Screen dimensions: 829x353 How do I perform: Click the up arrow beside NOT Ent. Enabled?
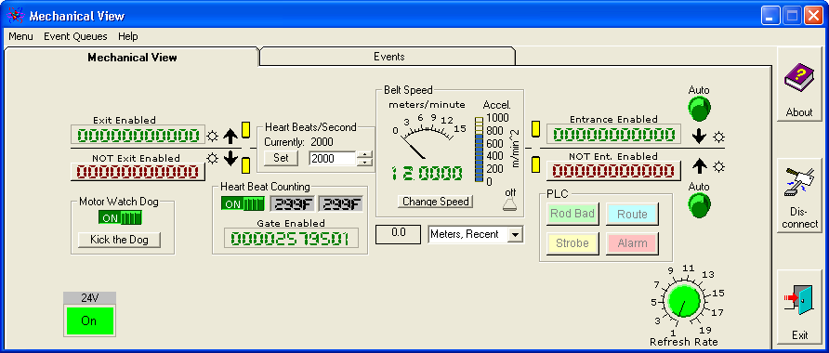pyautogui.click(x=699, y=166)
